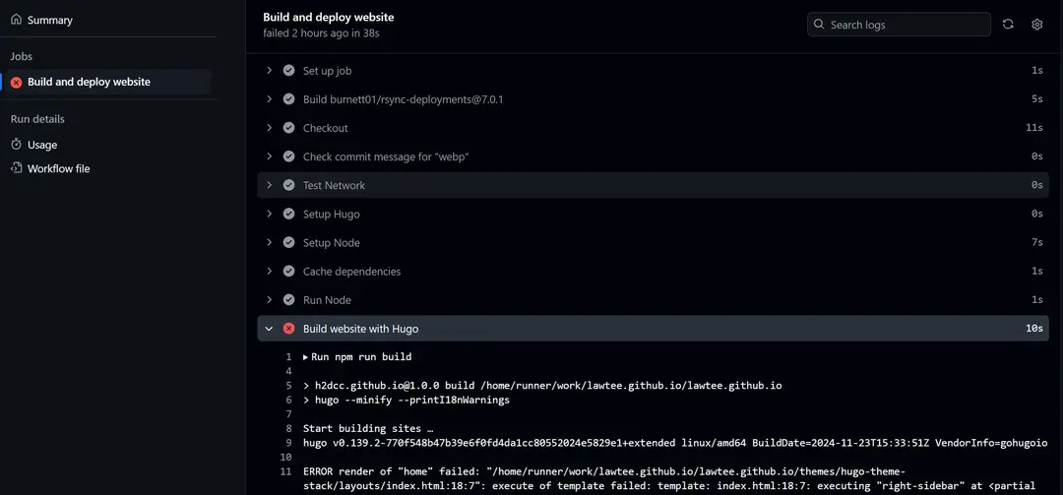This screenshot has width=1063, height=495.
Task: Click the Workflow file icon
Action: point(16,168)
